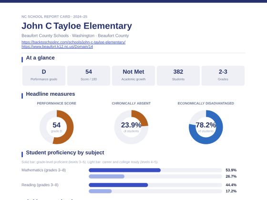This screenshot has height=200, width=267.
Task: Click the chronically absent donut showing 23.9%
Action: [x=131, y=127]
